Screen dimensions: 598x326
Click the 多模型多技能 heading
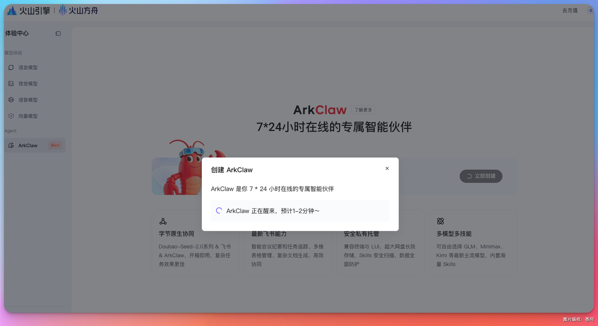click(x=454, y=234)
